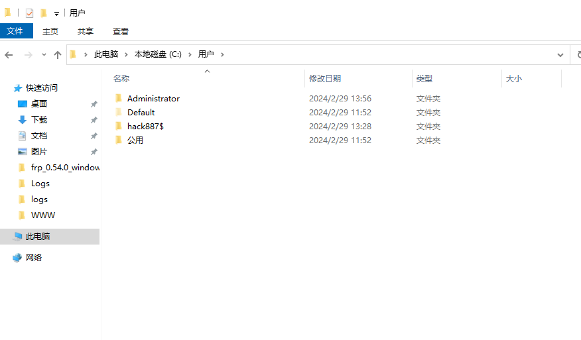
Task: Open capitalized Logs folder in sidebar
Action: coord(40,184)
